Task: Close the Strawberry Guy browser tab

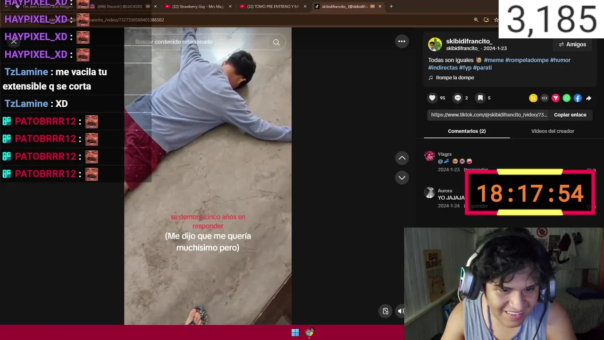Action: pyautogui.click(x=230, y=7)
